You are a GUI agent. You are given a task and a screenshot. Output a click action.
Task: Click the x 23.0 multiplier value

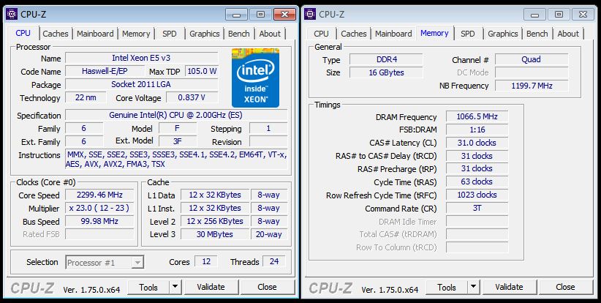(x=99, y=209)
